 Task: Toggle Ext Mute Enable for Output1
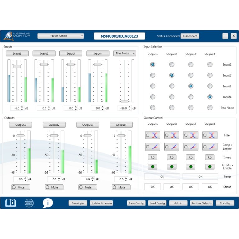coord(152,167)
